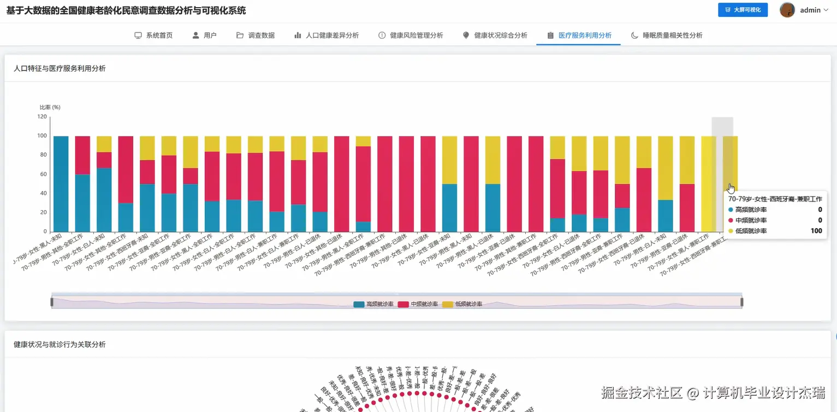
Task: Go to 睡眠质量相关性分析 tab
Action: coord(667,35)
